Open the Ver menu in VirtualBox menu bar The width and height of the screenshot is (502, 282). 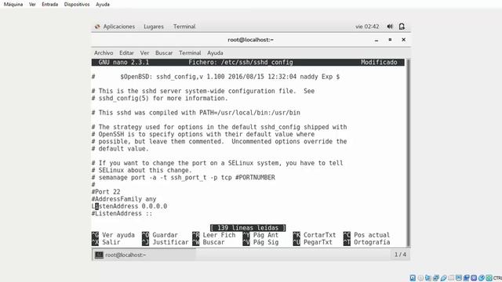tap(32, 5)
